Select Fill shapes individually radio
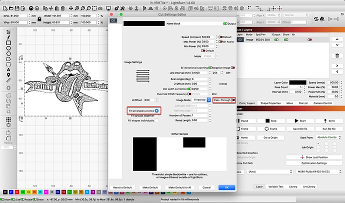The height and width of the screenshot is (203, 345). click(x=156, y=120)
